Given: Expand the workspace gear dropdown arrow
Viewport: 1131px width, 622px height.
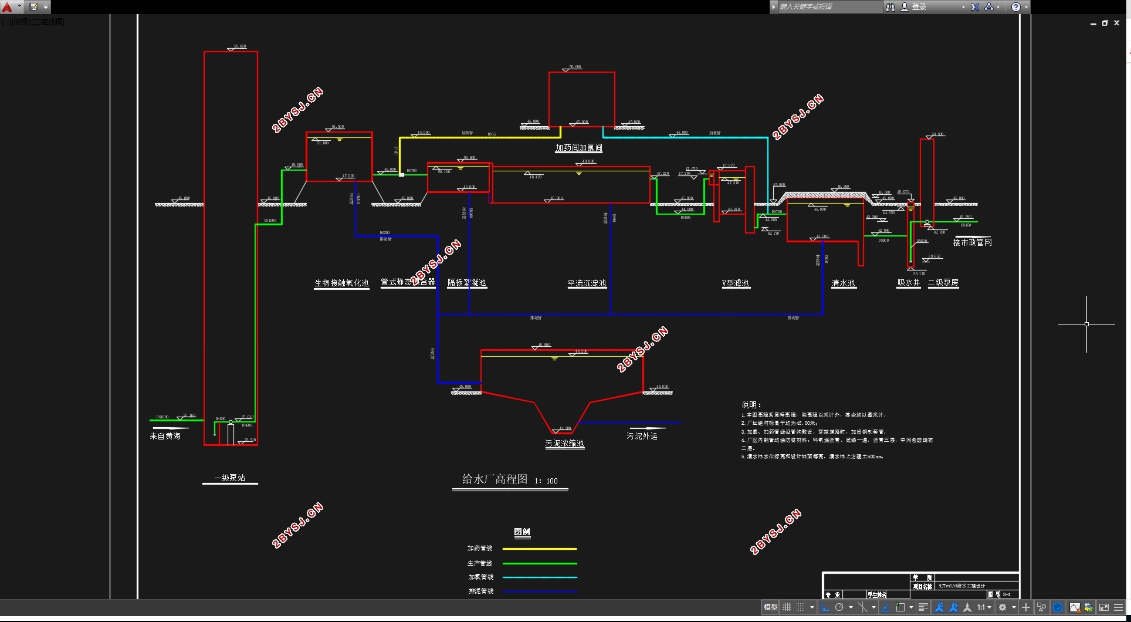Looking at the screenshot, I should [x=1014, y=607].
